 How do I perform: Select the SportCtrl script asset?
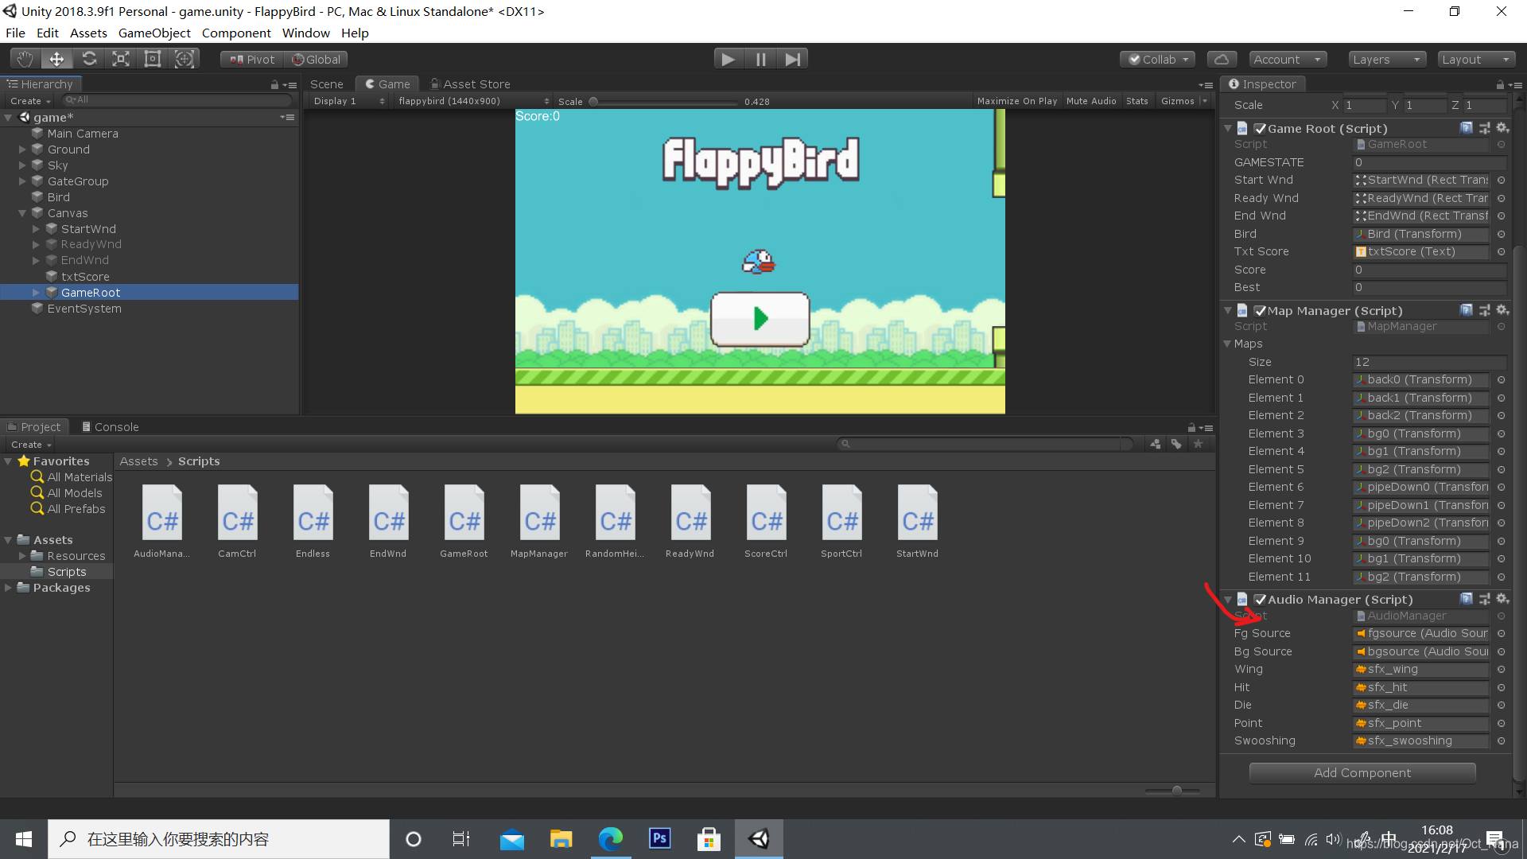(842, 521)
